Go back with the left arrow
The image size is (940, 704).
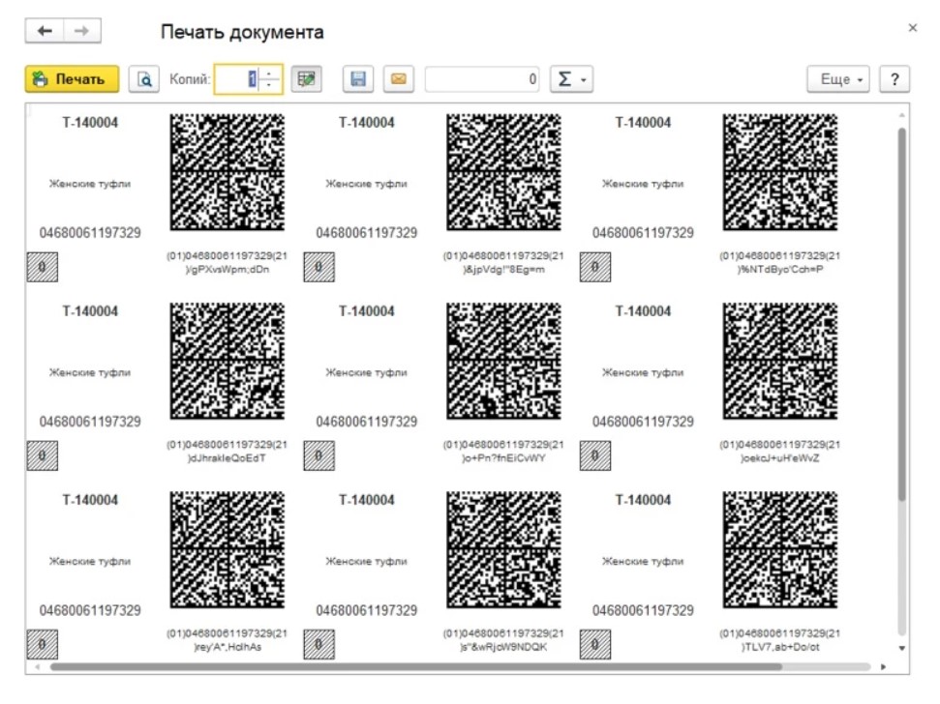point(45,31)
